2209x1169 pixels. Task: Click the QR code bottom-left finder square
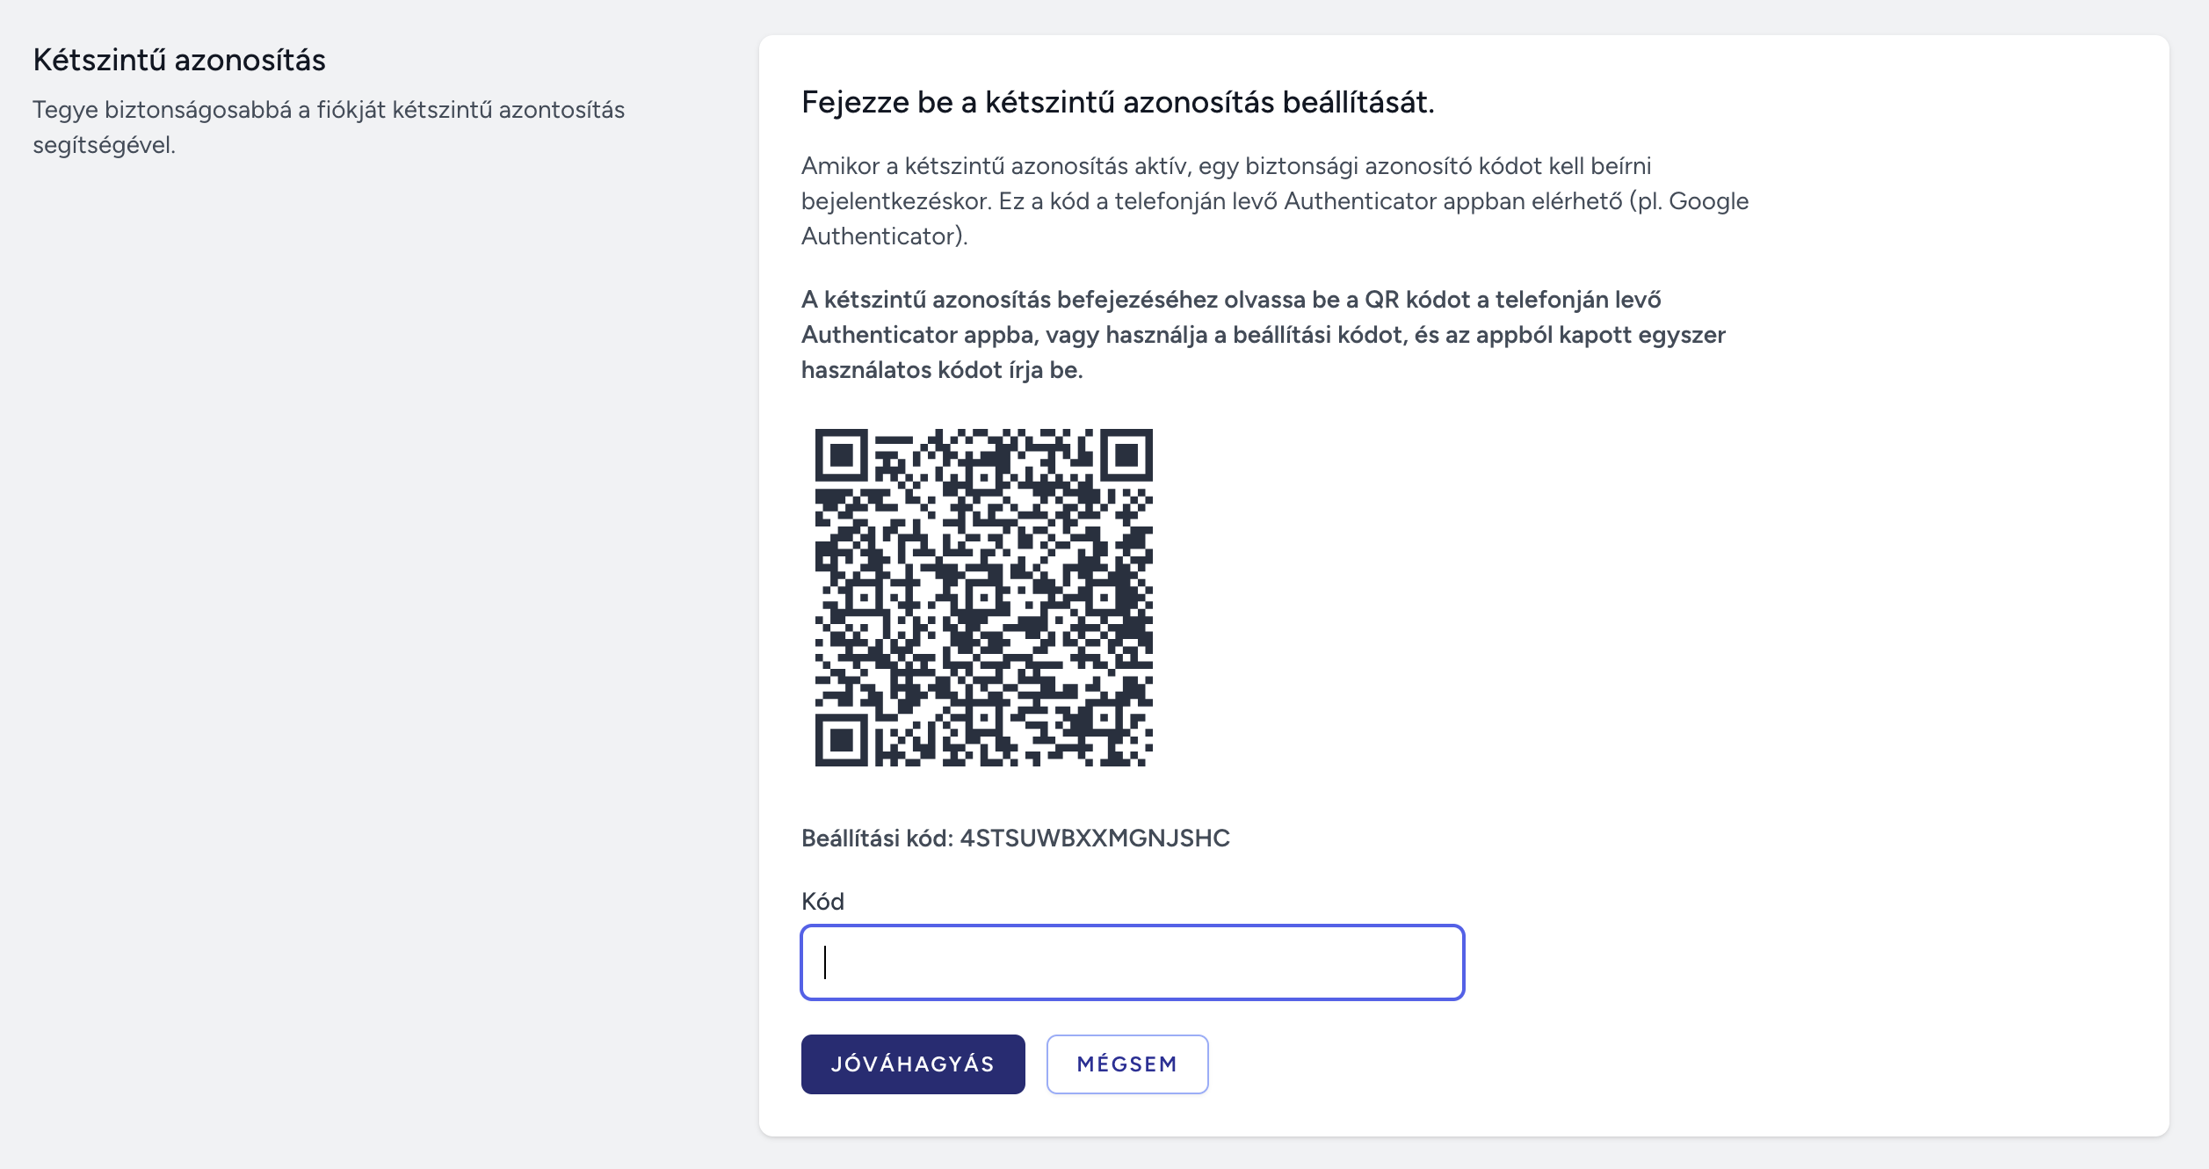[842, 740]
